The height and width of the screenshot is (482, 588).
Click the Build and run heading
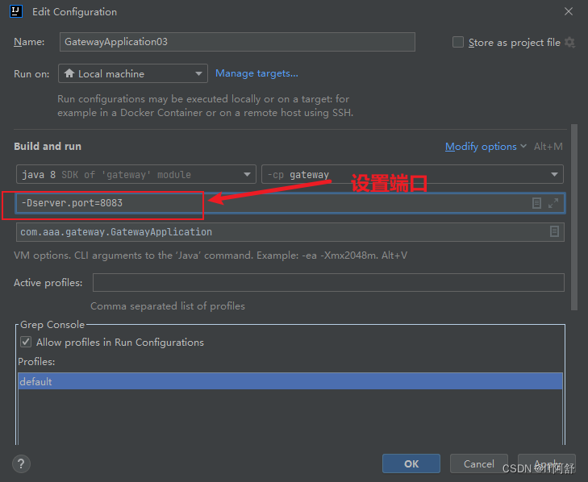pyautogui.click(x=48, y=146)
